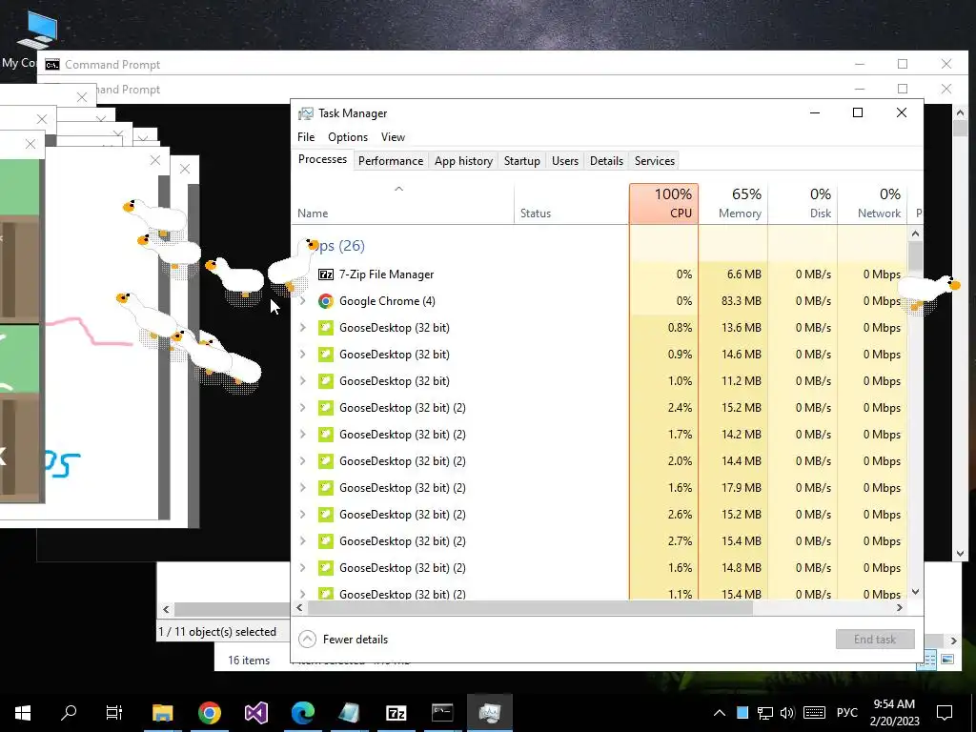Open the View menu
This screenshot has height=732, width=976.
coord(393,137)
